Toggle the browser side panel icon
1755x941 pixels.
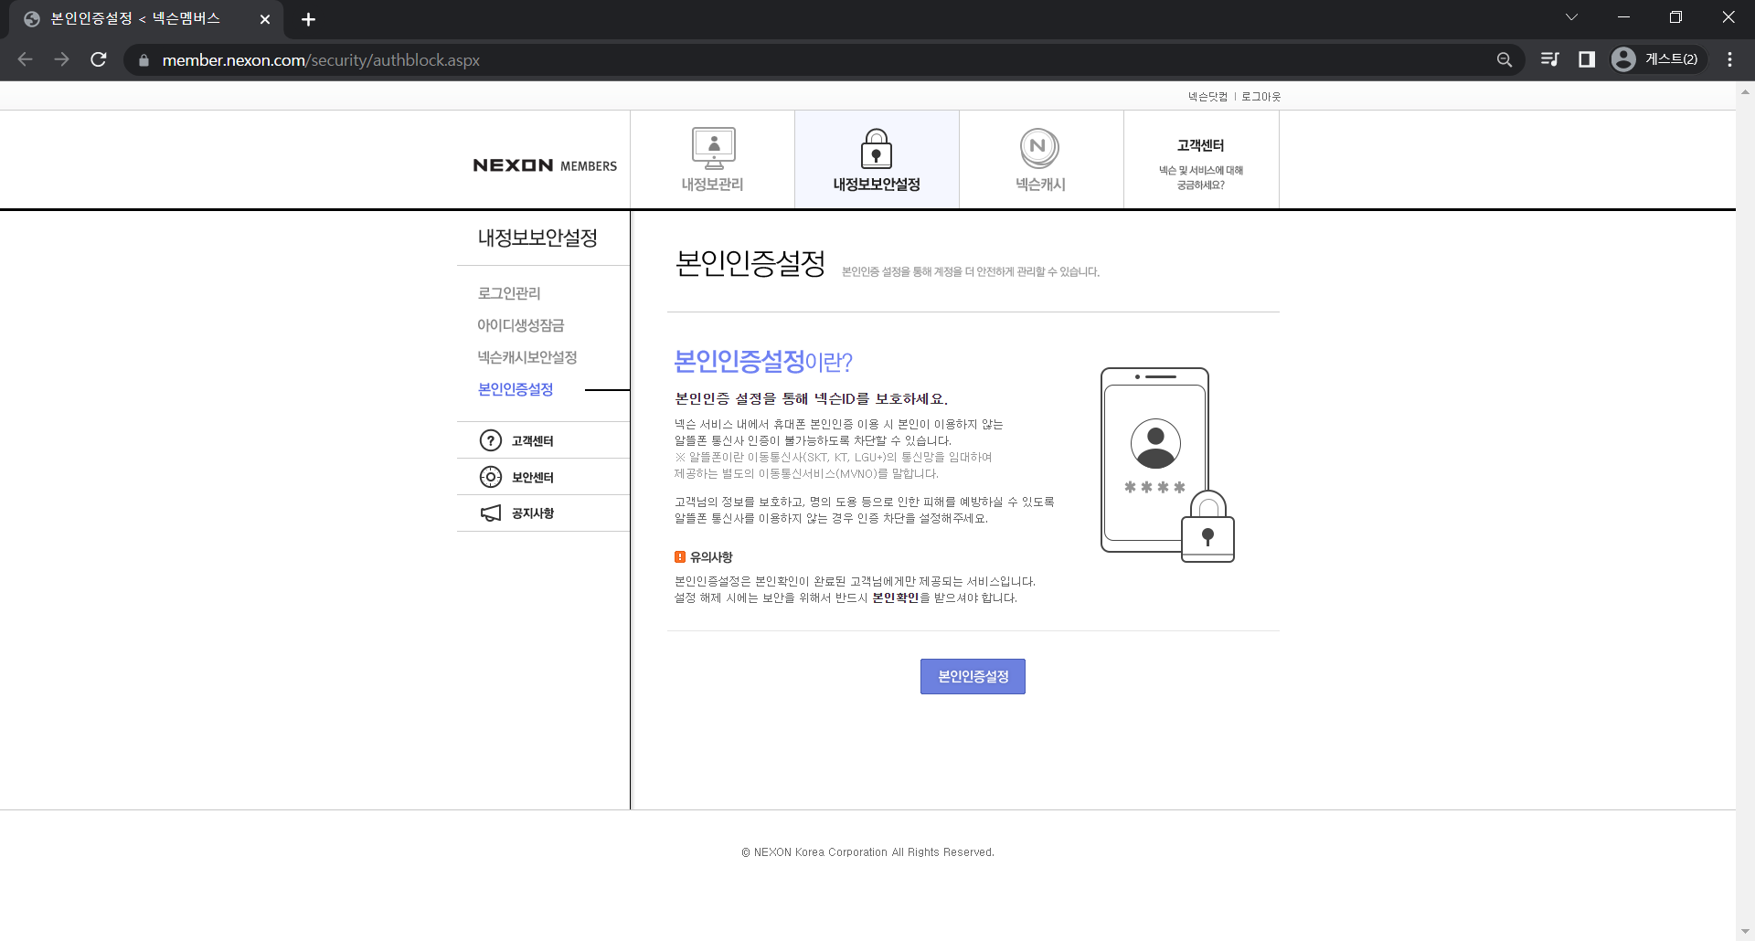pyautogui.click(x=1587, y=59)
